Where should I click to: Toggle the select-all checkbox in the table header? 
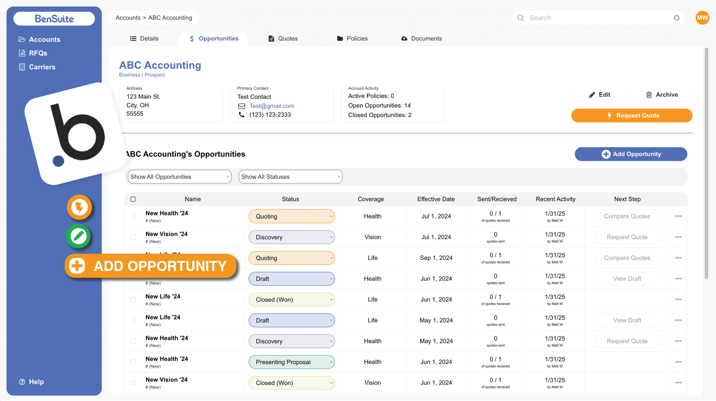click(x=133, y=199)
